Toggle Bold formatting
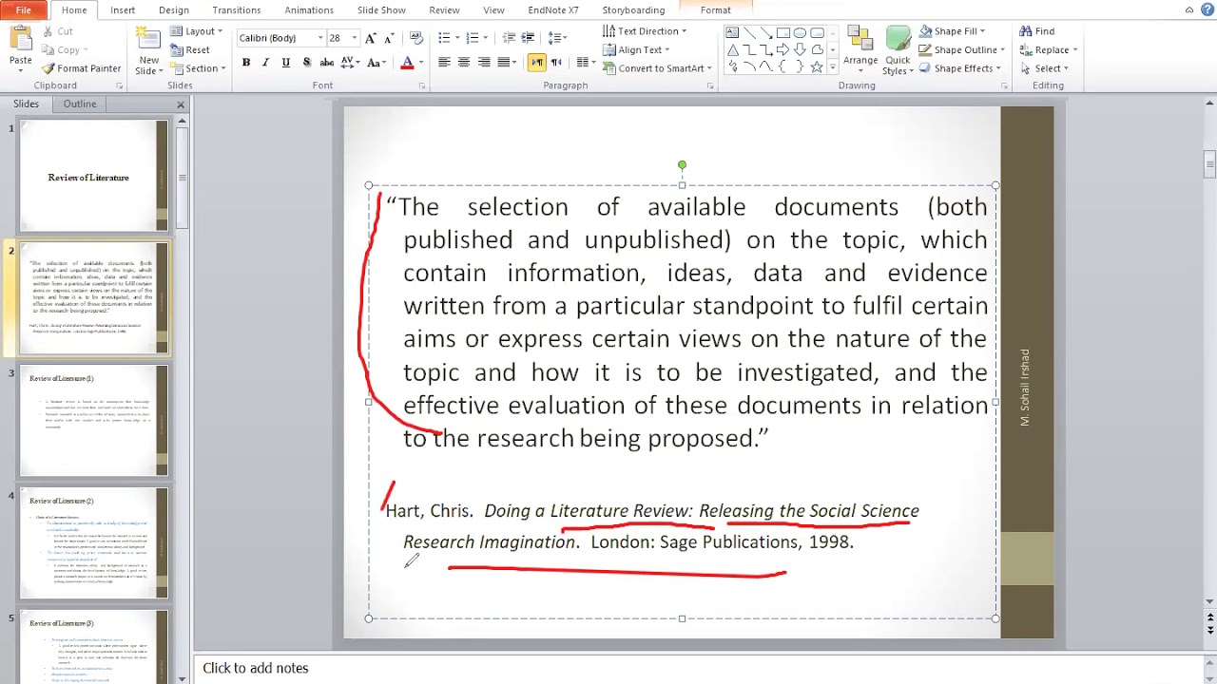 tap(245, 63)
